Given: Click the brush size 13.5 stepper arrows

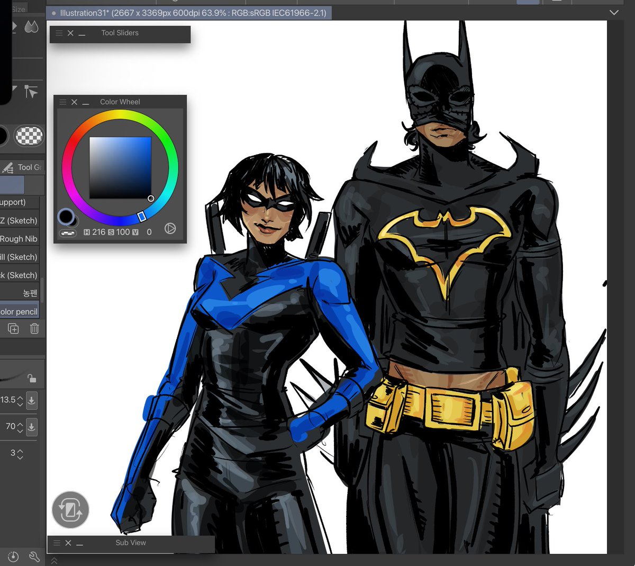Looking at the screenshot, I should click(x=20, y=400).
